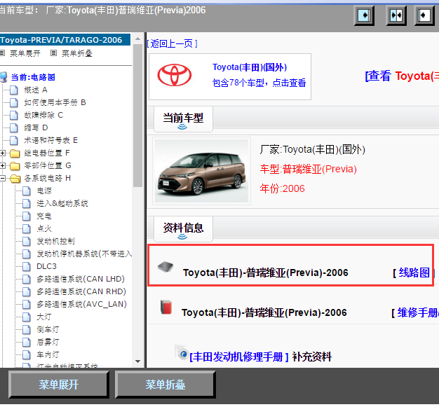Viewport: 439px width, 407px height.
Task: Click the 厂家:Toyota(丰田)(国外) text
Action: [313, 150]
